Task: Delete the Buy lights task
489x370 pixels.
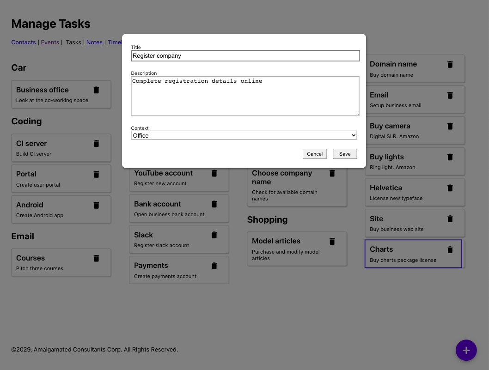Action: pyautogui.click(x=450, y=157)
